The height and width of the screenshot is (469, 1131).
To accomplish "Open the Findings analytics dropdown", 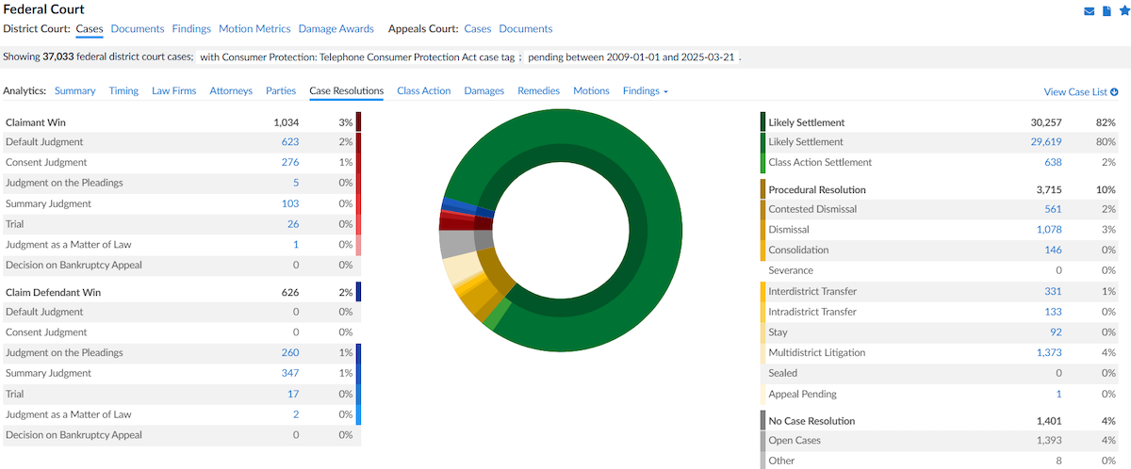I will coord(646,91).
